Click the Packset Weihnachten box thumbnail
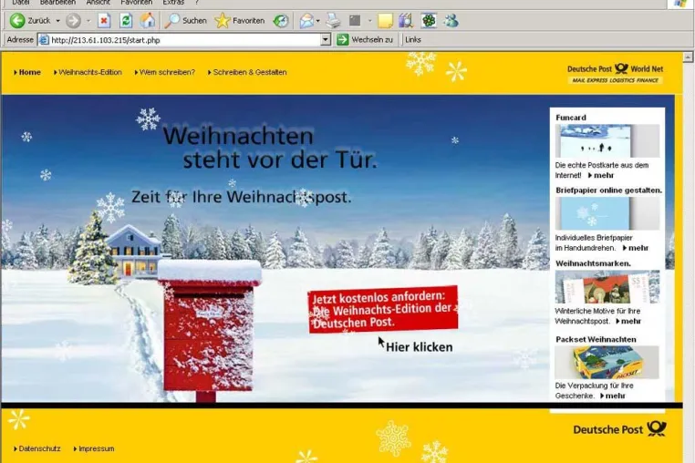 [607, 363]
